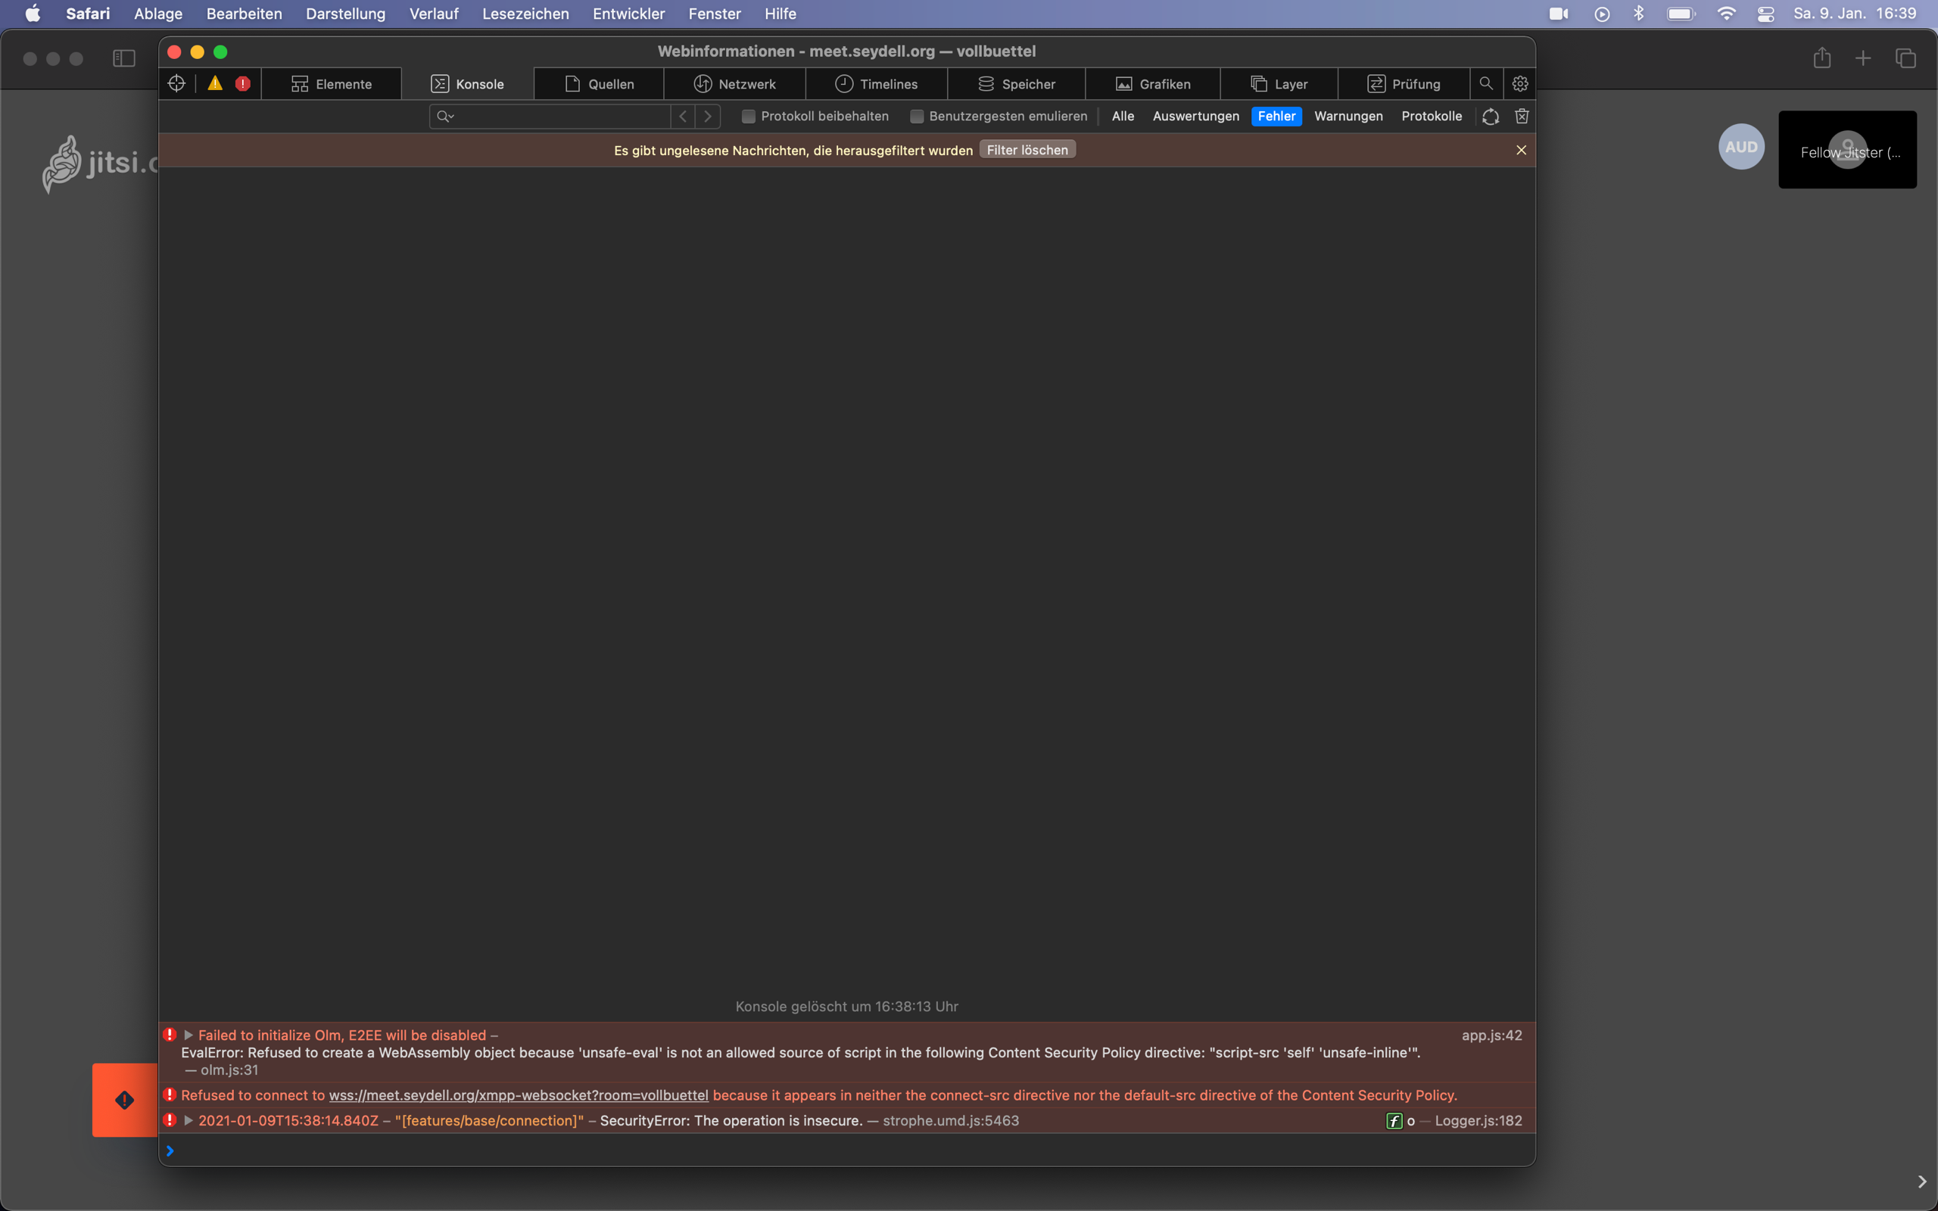Click the reload icon in the console bar
Screen dimensions: 1938x1211
[x=1491, y=117]
